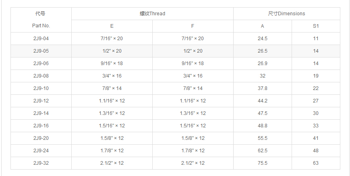Click part number 2J9-12
The width and height of the screenshot is (350, 176).
pos(41,101)
